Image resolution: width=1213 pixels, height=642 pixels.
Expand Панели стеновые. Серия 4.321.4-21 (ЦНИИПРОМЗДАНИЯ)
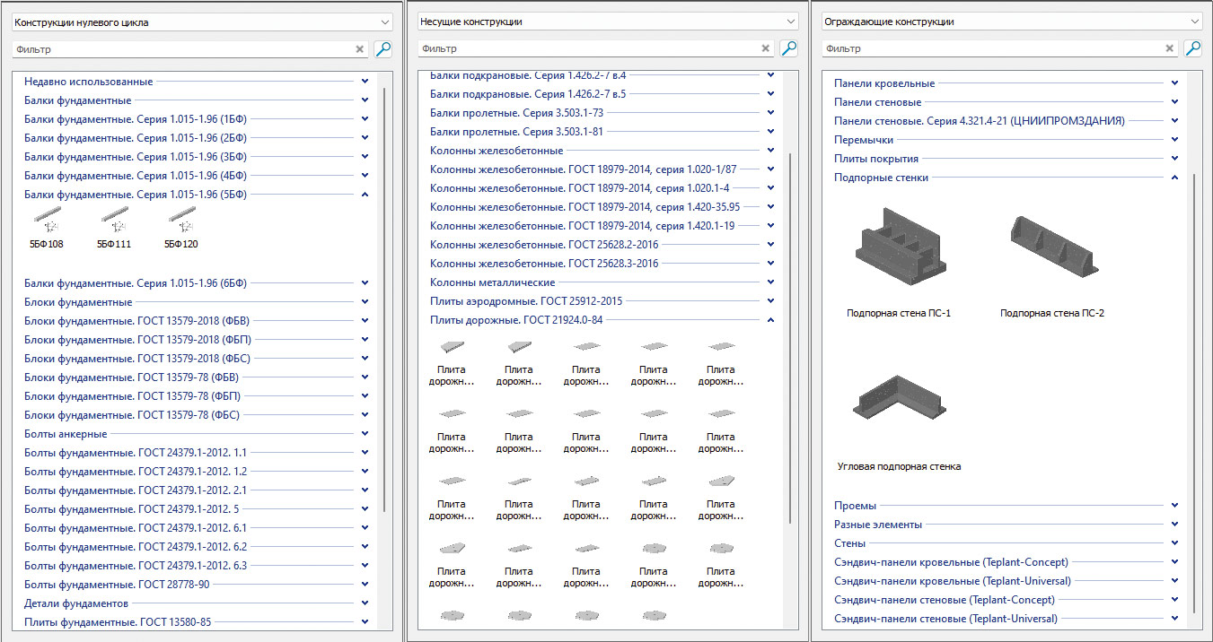1175,121
